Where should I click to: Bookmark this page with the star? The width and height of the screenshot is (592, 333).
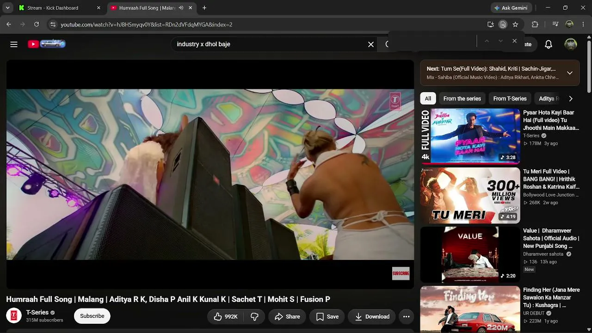click(x=515, y=25)
